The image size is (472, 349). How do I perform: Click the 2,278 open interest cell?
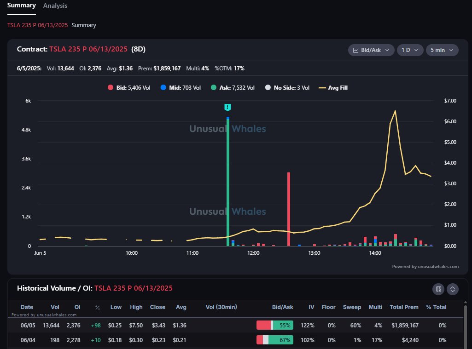coord(74,340)
